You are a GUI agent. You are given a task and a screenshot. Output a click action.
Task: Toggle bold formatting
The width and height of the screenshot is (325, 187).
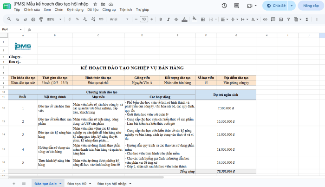[161, 20]
